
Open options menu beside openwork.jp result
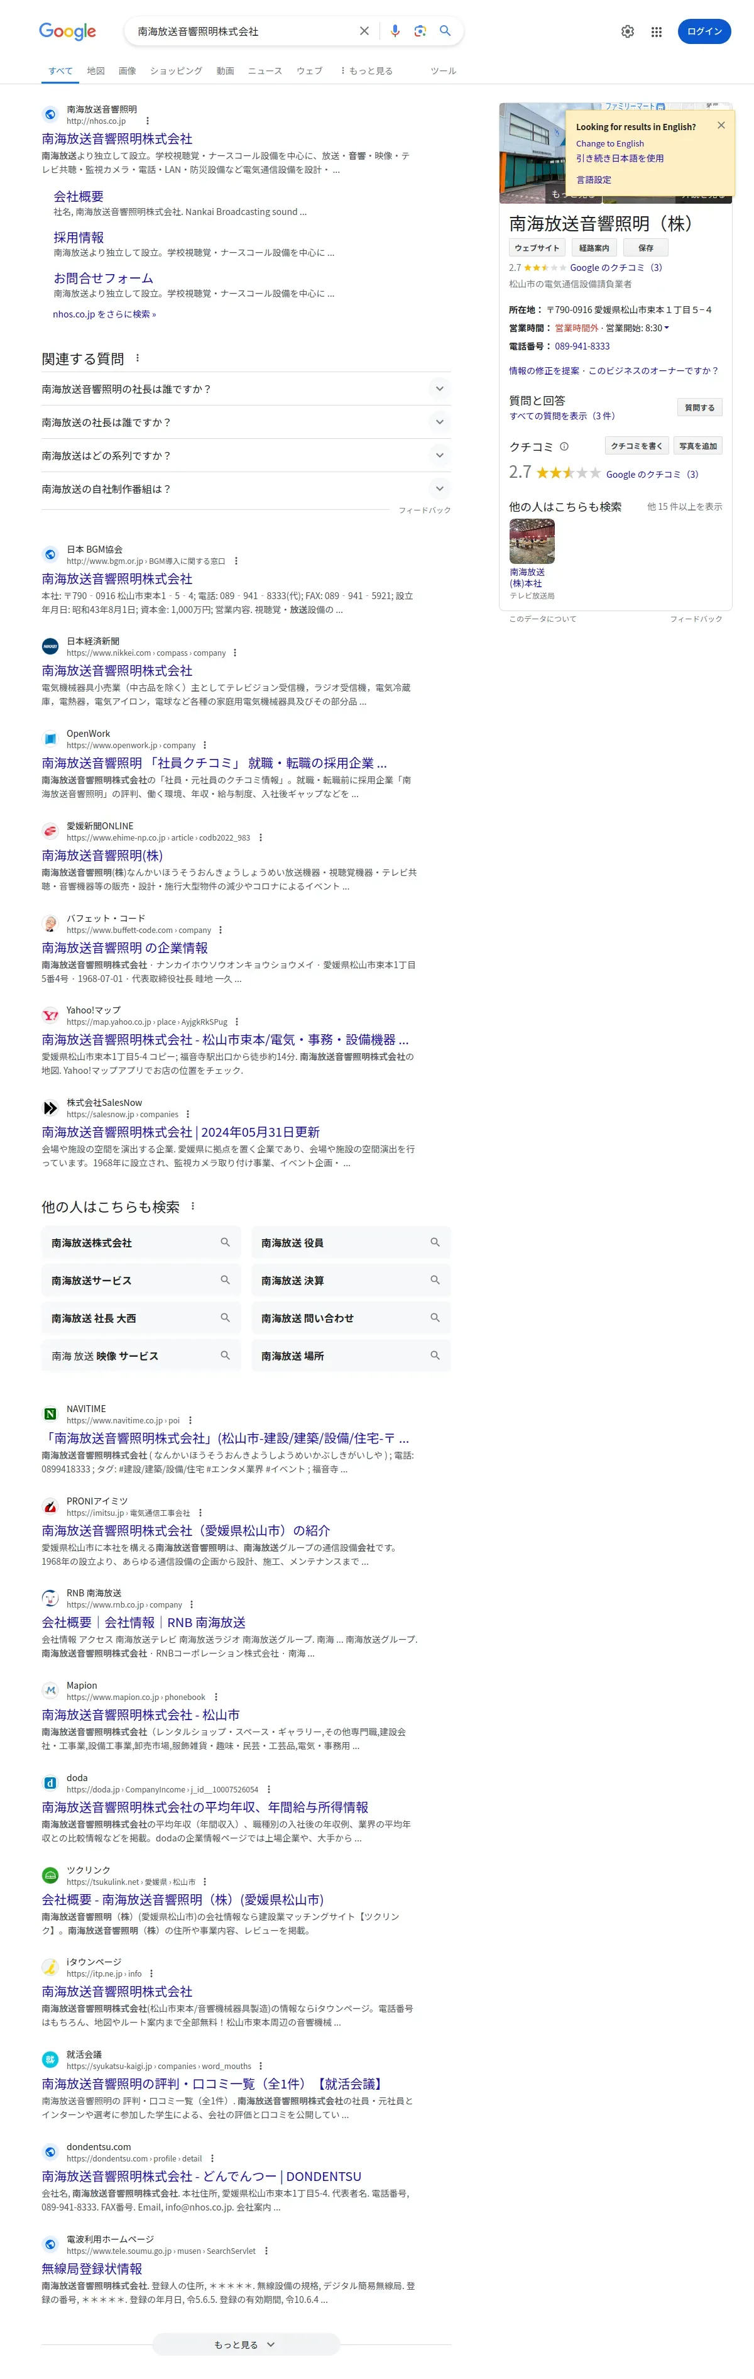[205, 745]
